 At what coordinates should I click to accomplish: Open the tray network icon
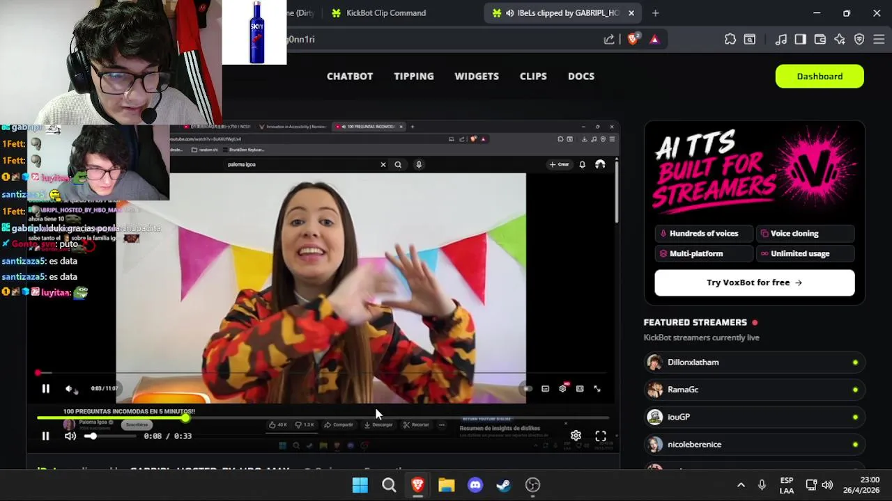pos(812,485)
